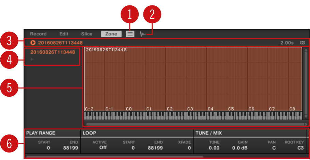Click the vertical scrollbar of zone map

[306, 82]
